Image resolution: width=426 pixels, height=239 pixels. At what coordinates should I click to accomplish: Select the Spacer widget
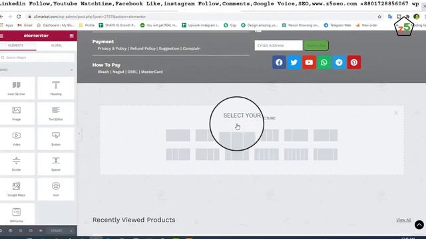tap(56, 164)
